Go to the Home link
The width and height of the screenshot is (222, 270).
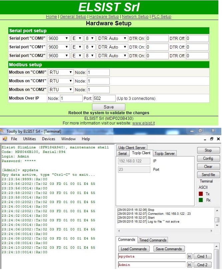coord(51,17)
